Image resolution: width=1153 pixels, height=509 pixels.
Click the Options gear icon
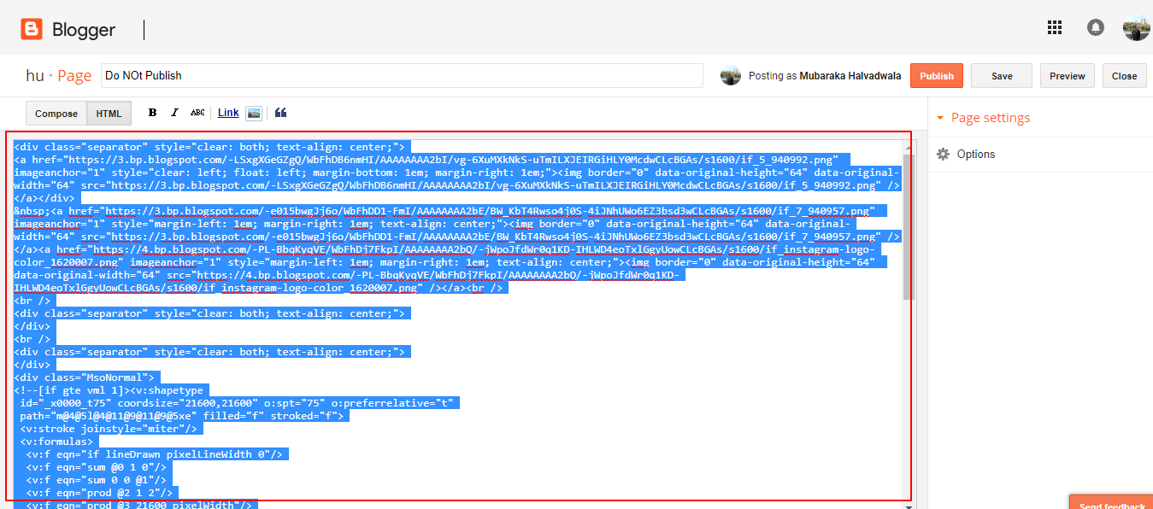(943, 155)
